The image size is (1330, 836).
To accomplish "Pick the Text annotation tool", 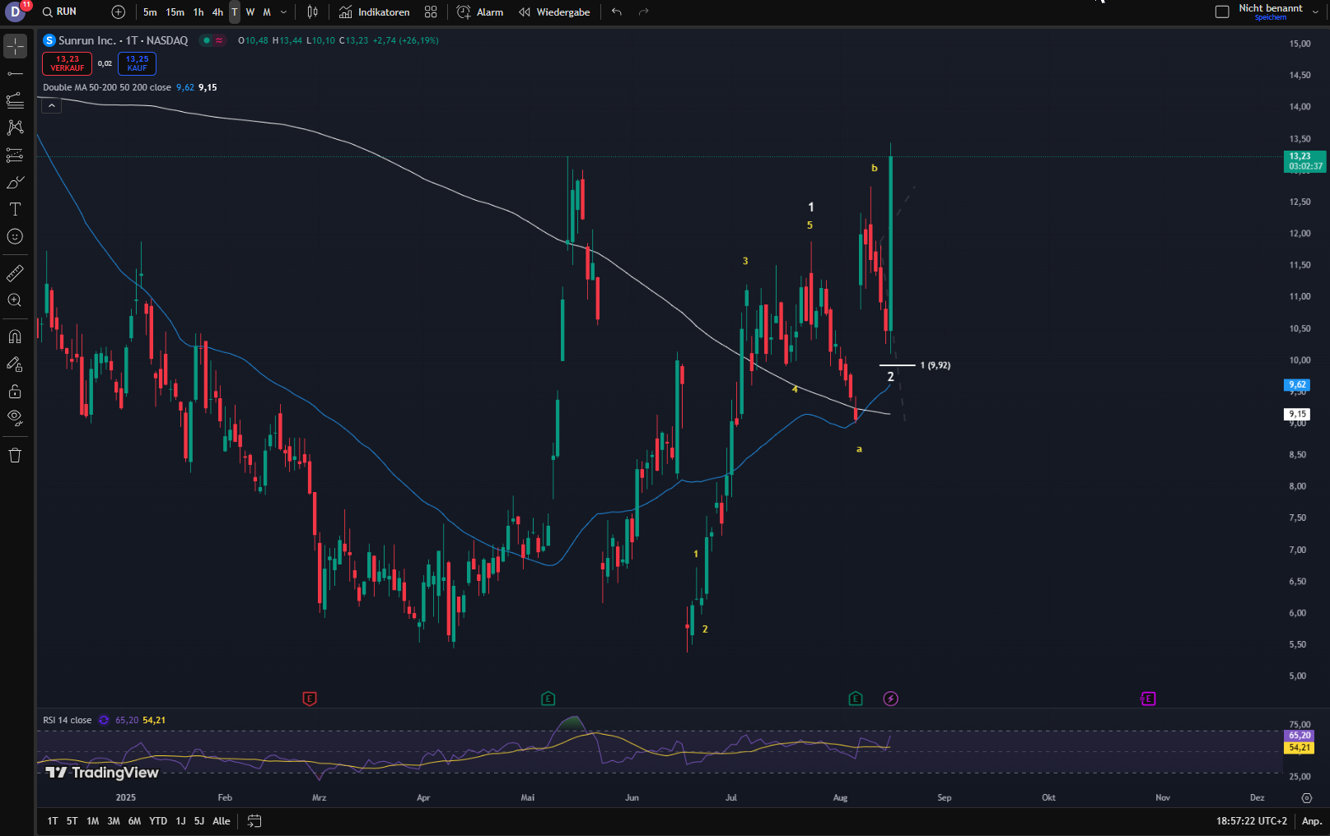I will [15, 209].
